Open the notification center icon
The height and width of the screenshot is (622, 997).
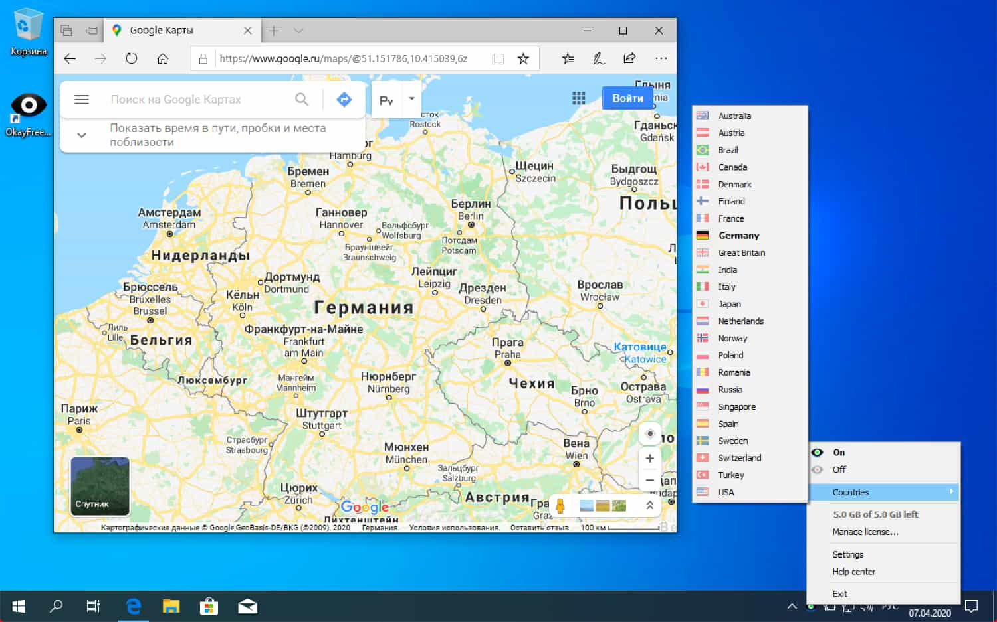(x=972, y=606)
